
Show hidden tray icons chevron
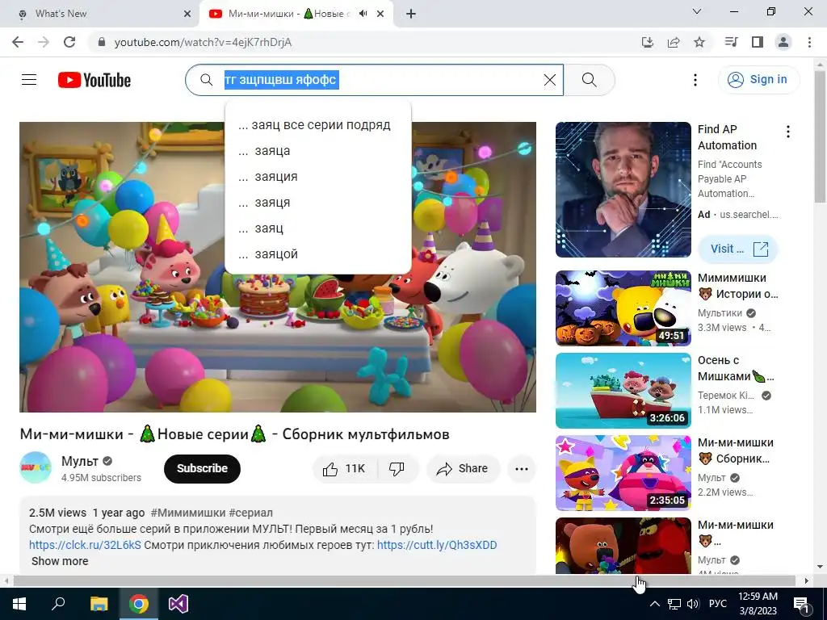pyautogui.click(x=654, y=604)
